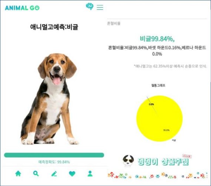Click the beagle dog photo
Image resolution: width=211 pixels, height=186 pixels.
click(49, 99)
